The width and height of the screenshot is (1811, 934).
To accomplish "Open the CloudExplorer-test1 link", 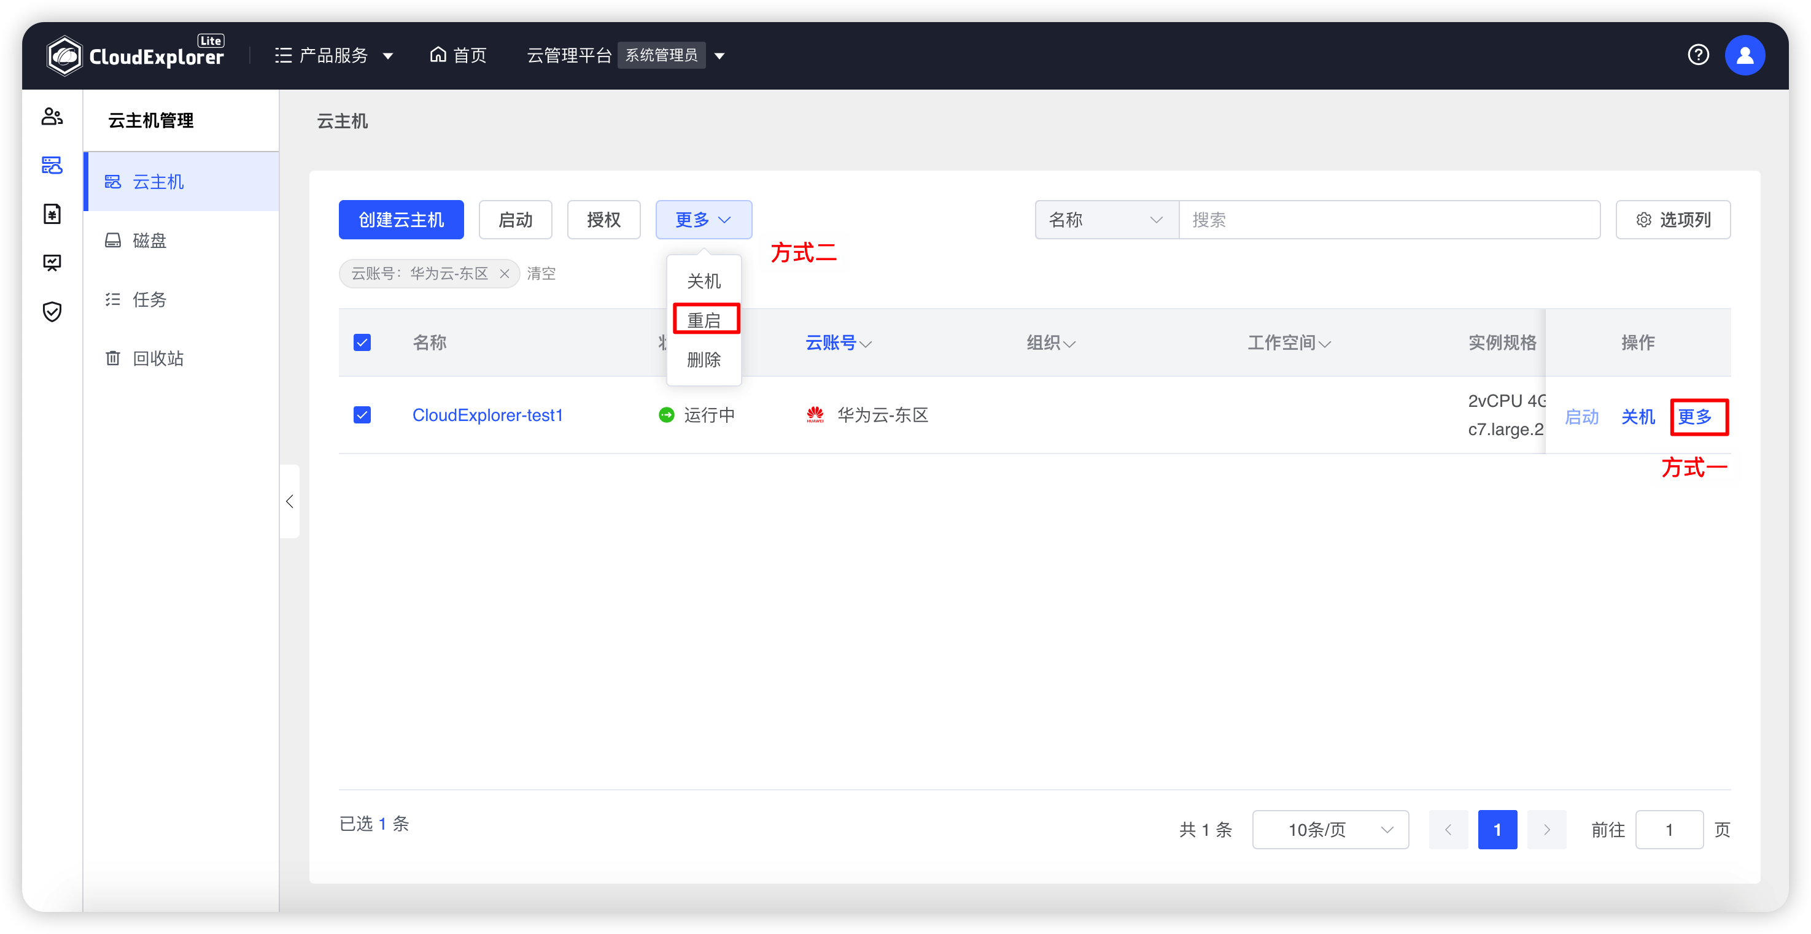I will click(487, 415).
